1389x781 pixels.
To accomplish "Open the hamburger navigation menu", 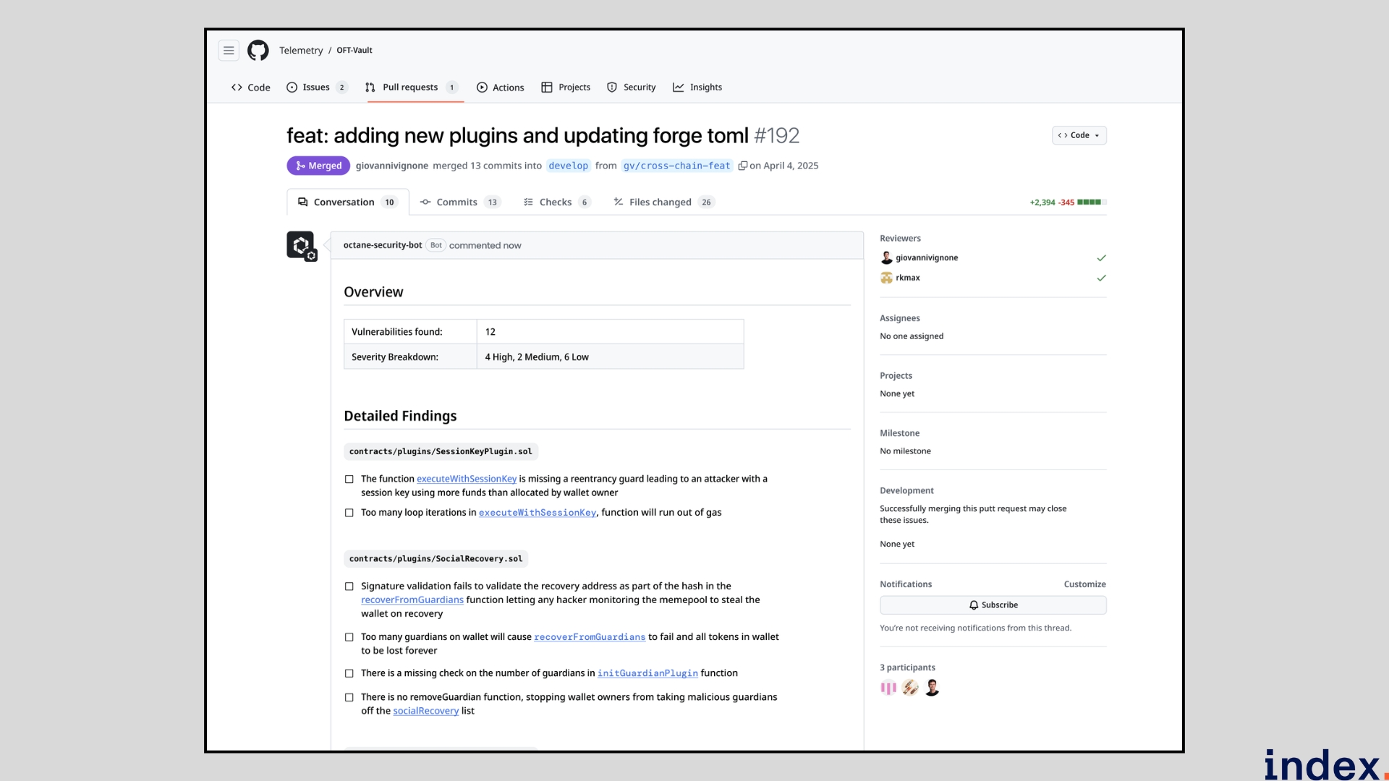I will coord(229,51).
